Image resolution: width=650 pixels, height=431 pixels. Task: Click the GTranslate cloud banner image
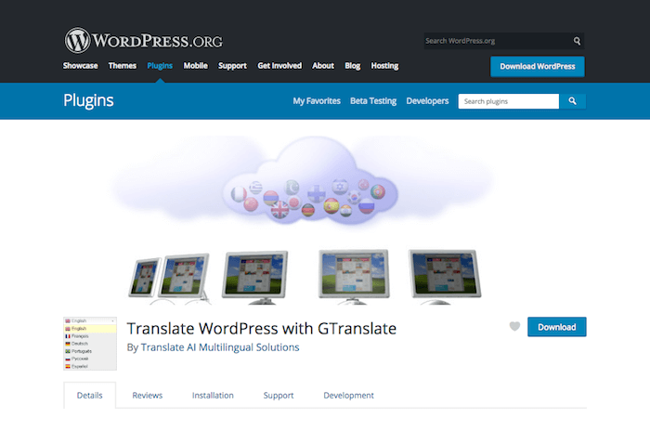(x=305, y=220)
